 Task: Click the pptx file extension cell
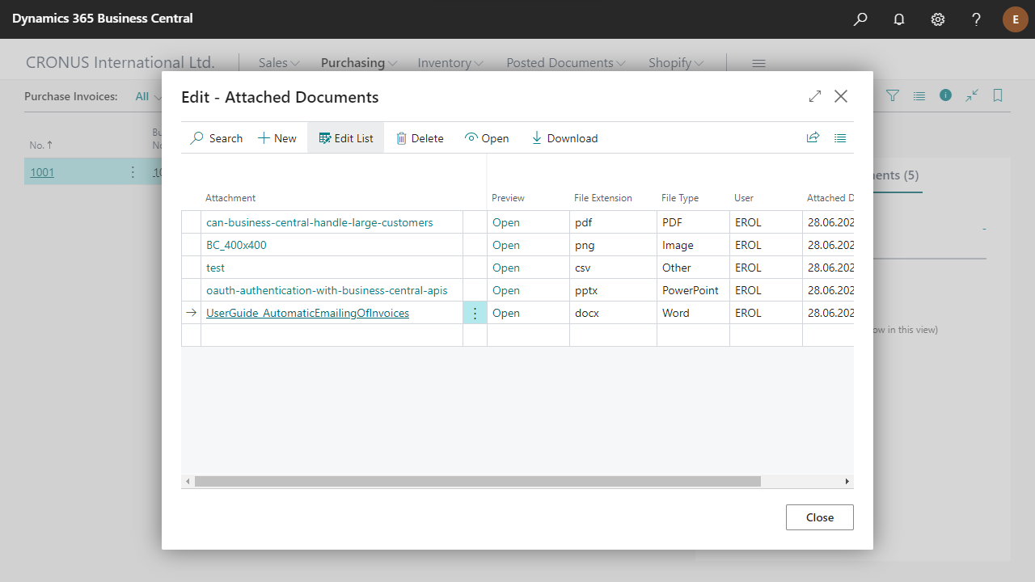[613, 290]
